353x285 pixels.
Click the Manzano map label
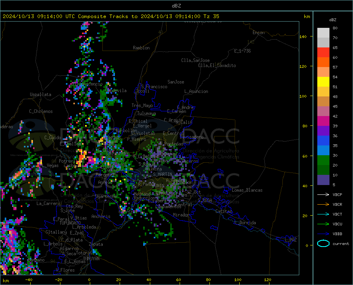point(36,260)
